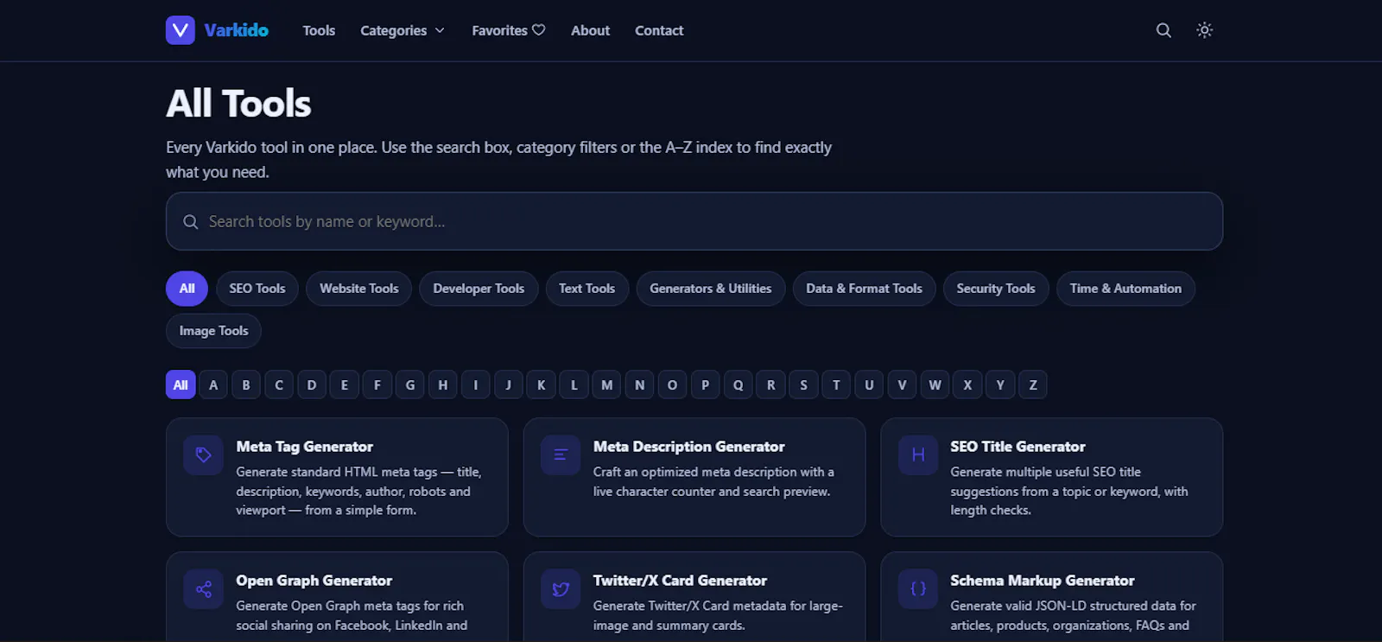Filter by Developer Tools category
This screenshot has width=1382, height=642.
click(479, 289)
